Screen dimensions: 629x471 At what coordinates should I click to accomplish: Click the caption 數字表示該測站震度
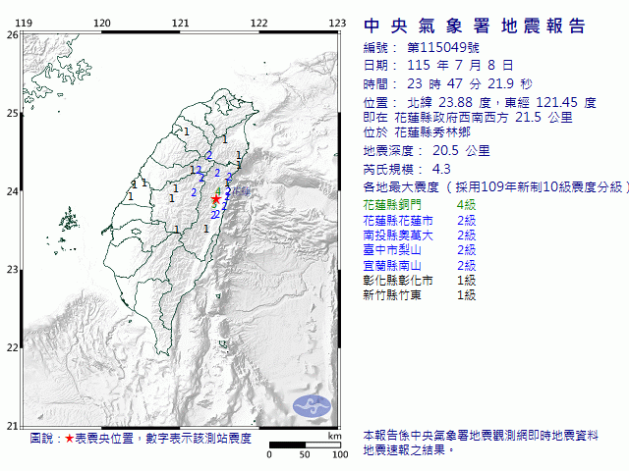click(x=199, y=439)
